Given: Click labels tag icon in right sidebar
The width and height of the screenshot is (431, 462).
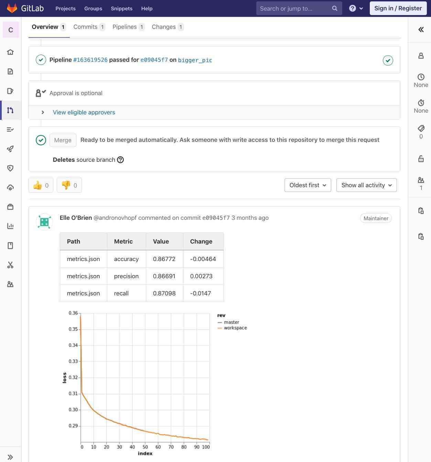Looking at the screenshot, I should (421, 128).
